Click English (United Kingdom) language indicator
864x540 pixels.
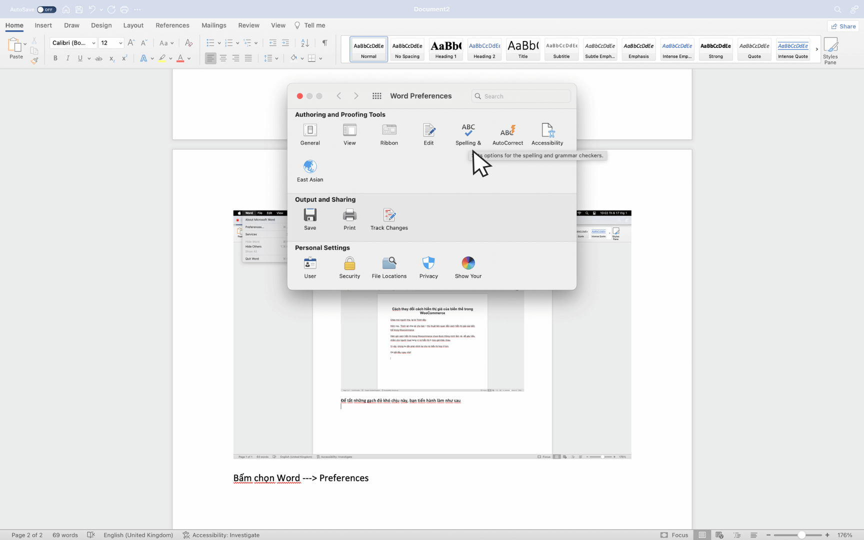[138, 535]
